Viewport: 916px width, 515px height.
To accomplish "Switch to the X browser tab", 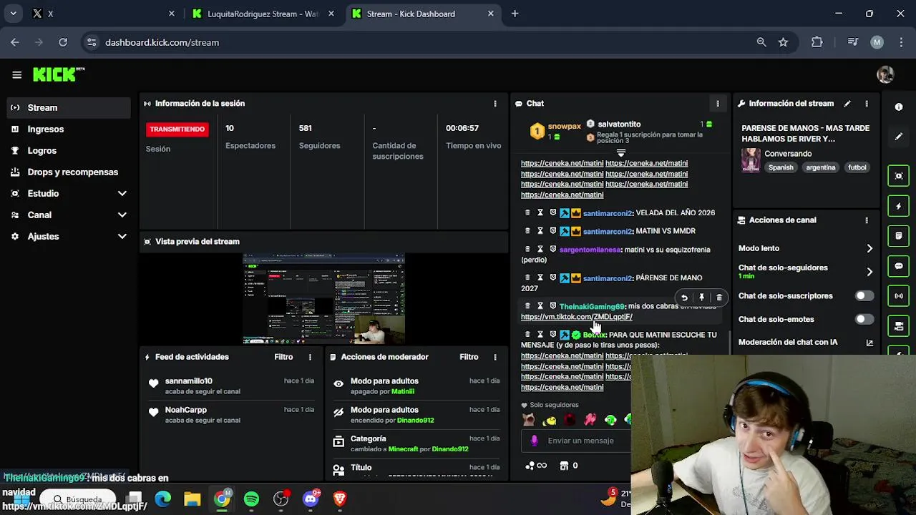I will click(104, 14).
